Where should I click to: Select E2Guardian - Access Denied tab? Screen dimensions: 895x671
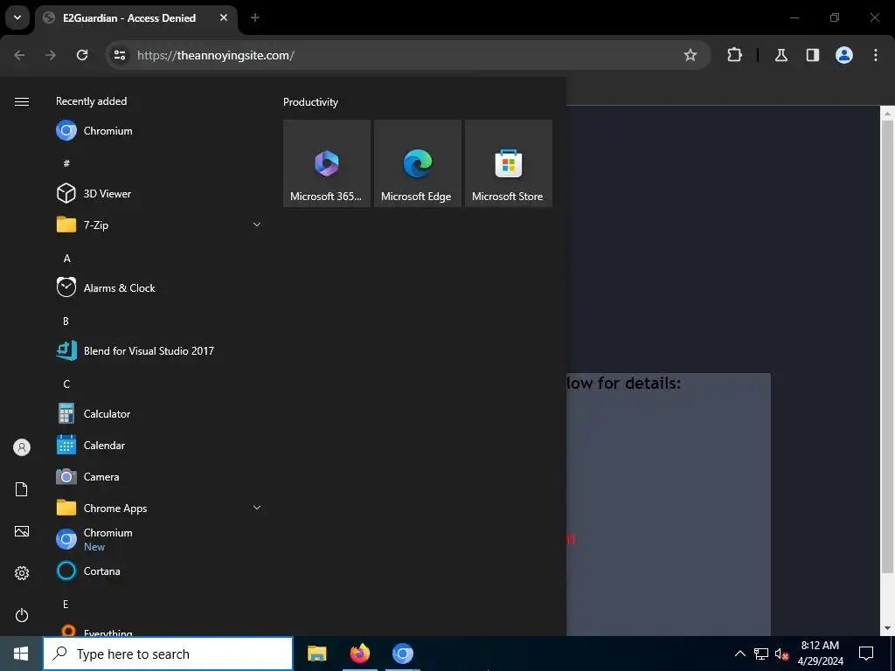135,17
